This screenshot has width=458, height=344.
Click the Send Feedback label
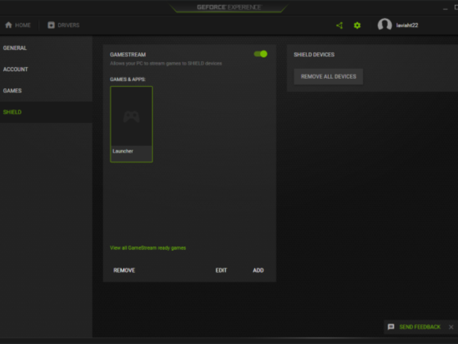420,327
